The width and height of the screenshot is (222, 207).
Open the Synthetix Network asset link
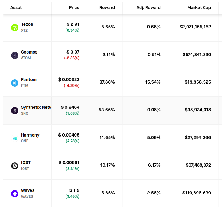click(36, 107)
